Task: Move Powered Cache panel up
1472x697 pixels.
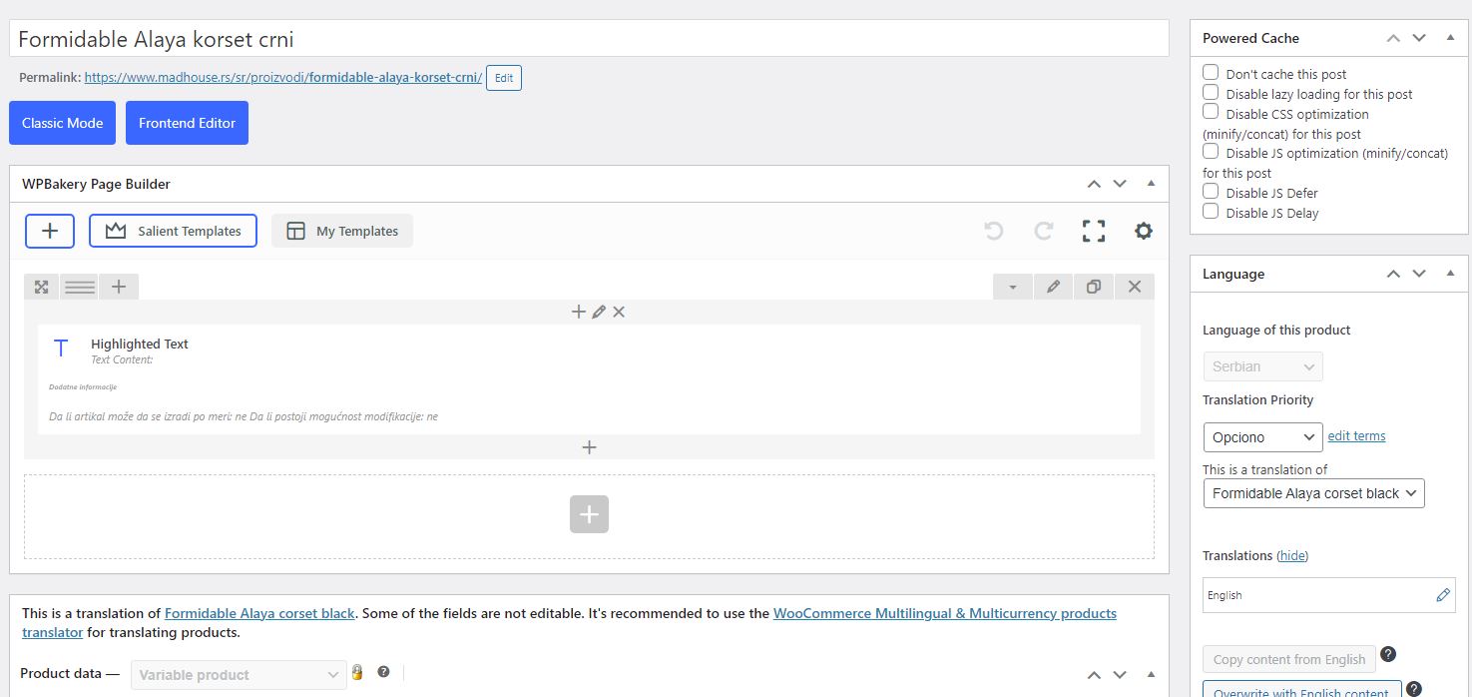Action: click(1393, 38)
